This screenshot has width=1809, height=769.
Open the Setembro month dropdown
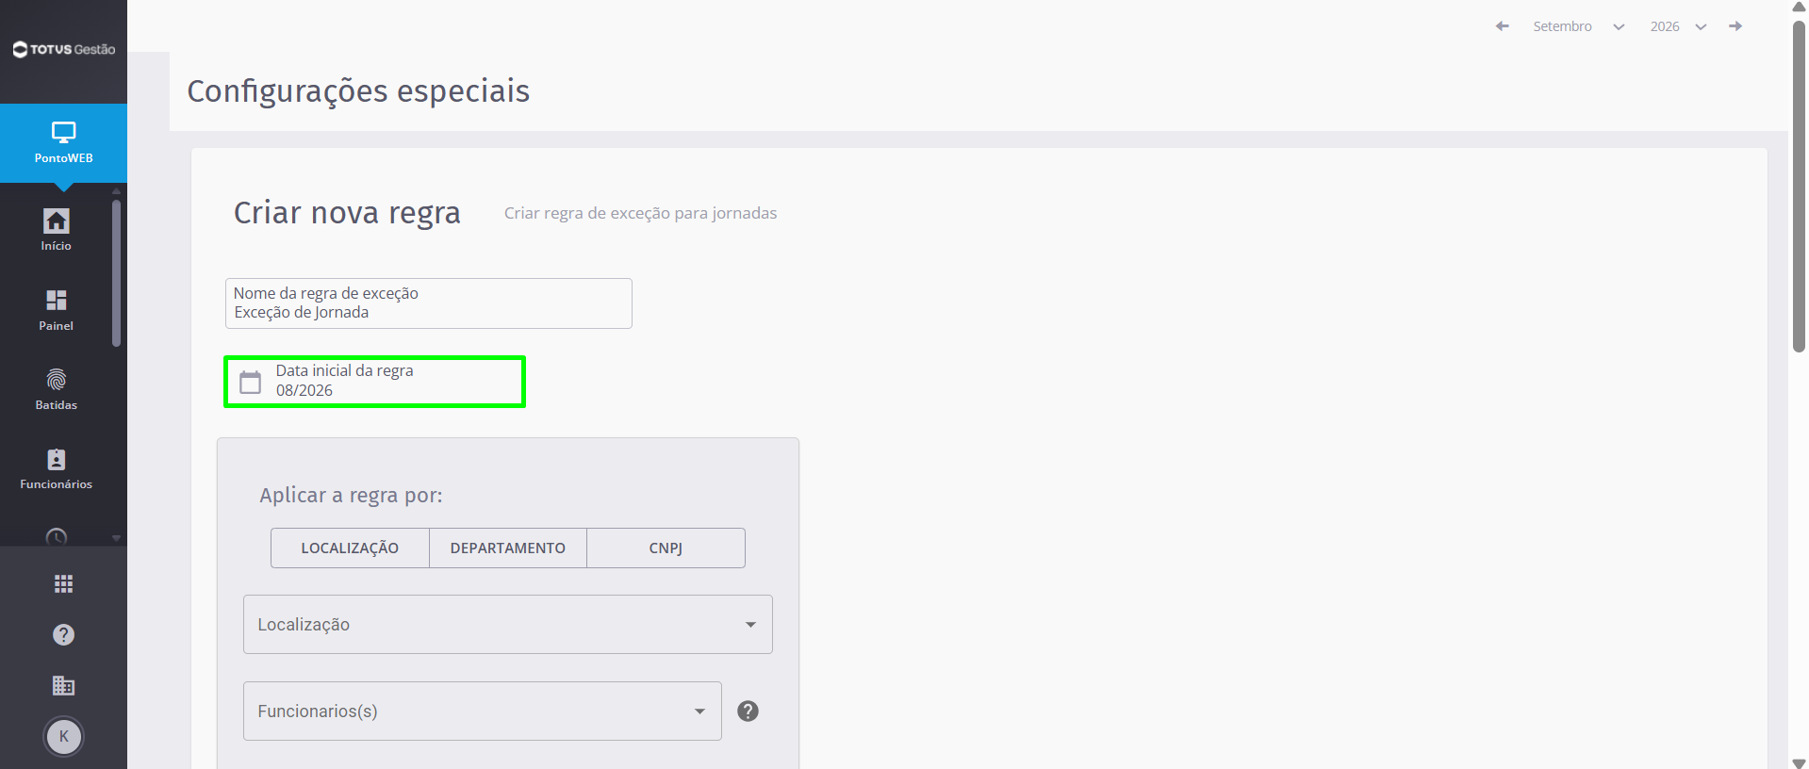[1578, 26]
